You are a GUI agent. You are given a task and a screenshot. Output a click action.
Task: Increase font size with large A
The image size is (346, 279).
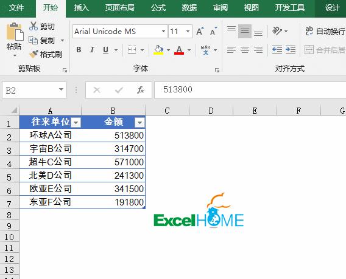click(200, 32)
